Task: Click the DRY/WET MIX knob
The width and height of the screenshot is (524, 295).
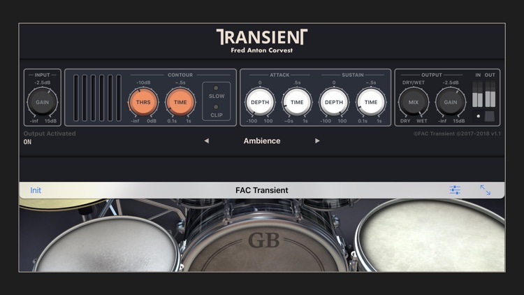Action: 414,102
